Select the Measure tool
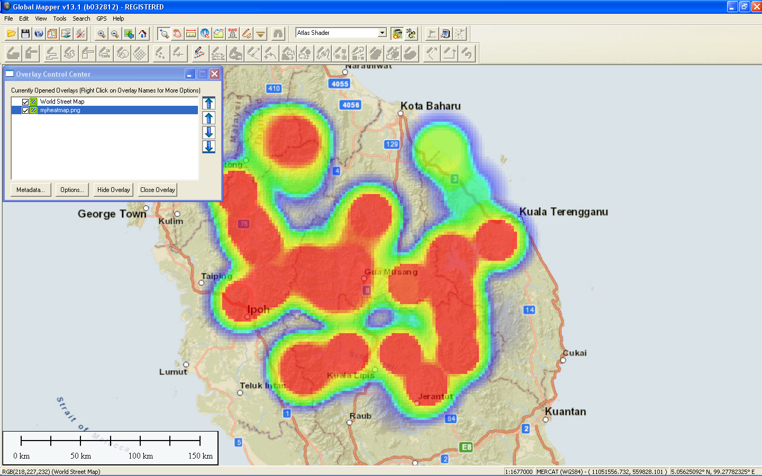Image resolution: width=762 pixels, height=476 pixels. click(190, 33)
